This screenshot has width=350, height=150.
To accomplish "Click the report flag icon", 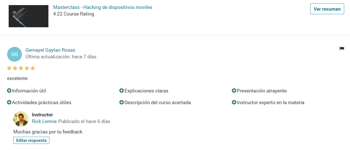I will [x=342, y=49].
